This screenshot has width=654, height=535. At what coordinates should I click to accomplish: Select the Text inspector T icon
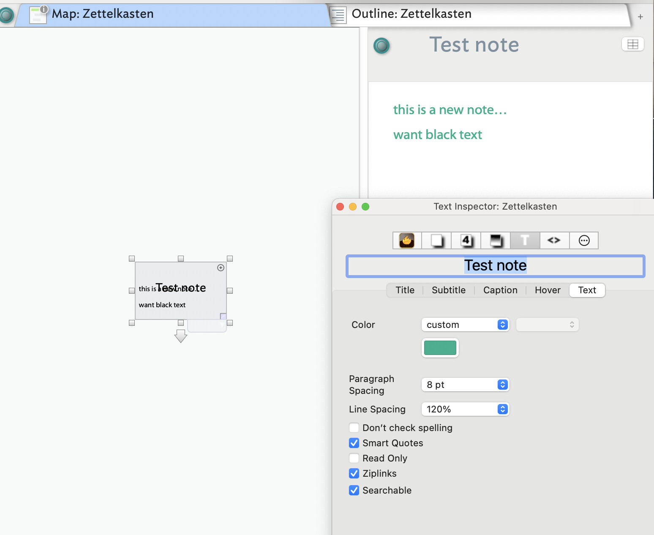click(x=525, y=240)
